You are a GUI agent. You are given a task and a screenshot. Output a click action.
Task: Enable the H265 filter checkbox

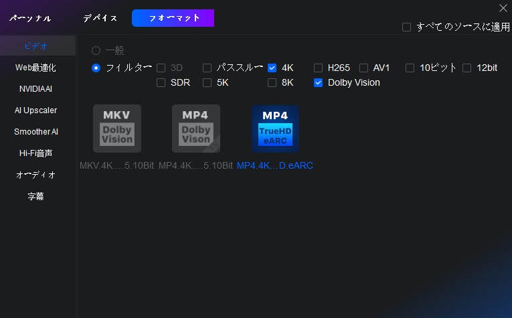coord(318,68)
